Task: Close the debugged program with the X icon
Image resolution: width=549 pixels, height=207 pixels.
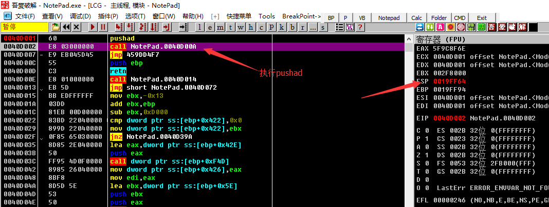Action: [77, 27]
